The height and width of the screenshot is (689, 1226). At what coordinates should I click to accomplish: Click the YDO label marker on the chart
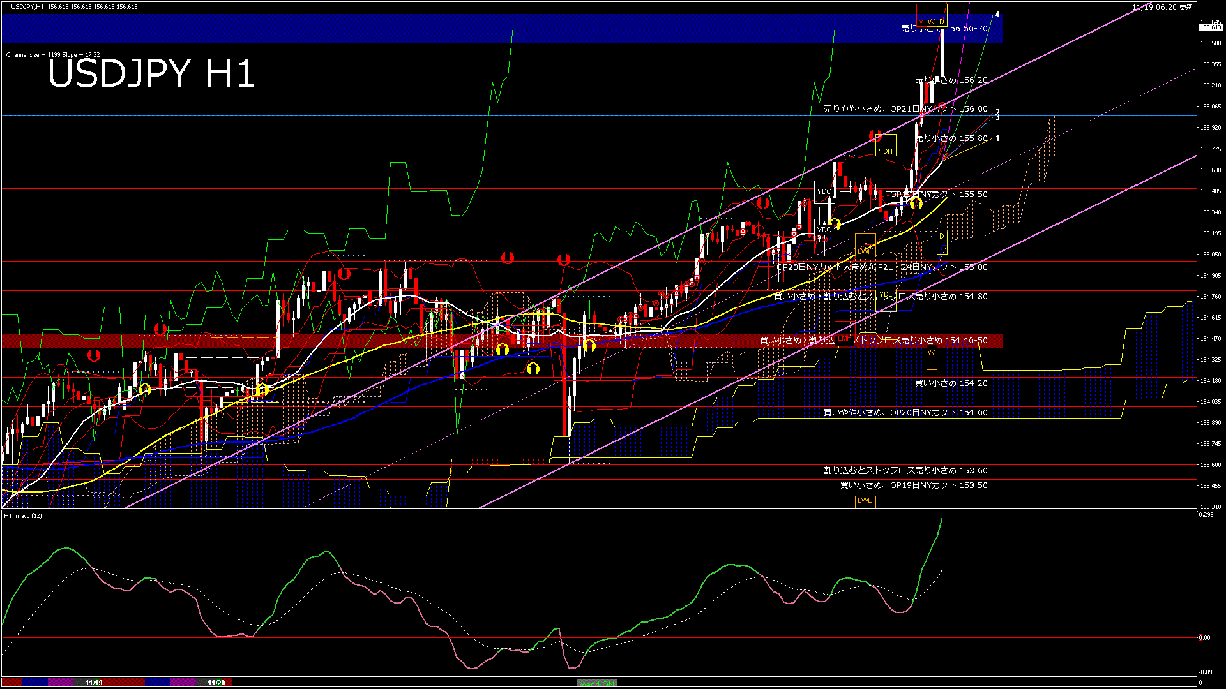coord(824,230)
